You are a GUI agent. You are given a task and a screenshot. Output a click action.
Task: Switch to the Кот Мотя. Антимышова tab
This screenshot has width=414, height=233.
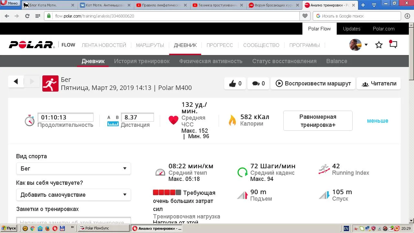tap(105, 5)
